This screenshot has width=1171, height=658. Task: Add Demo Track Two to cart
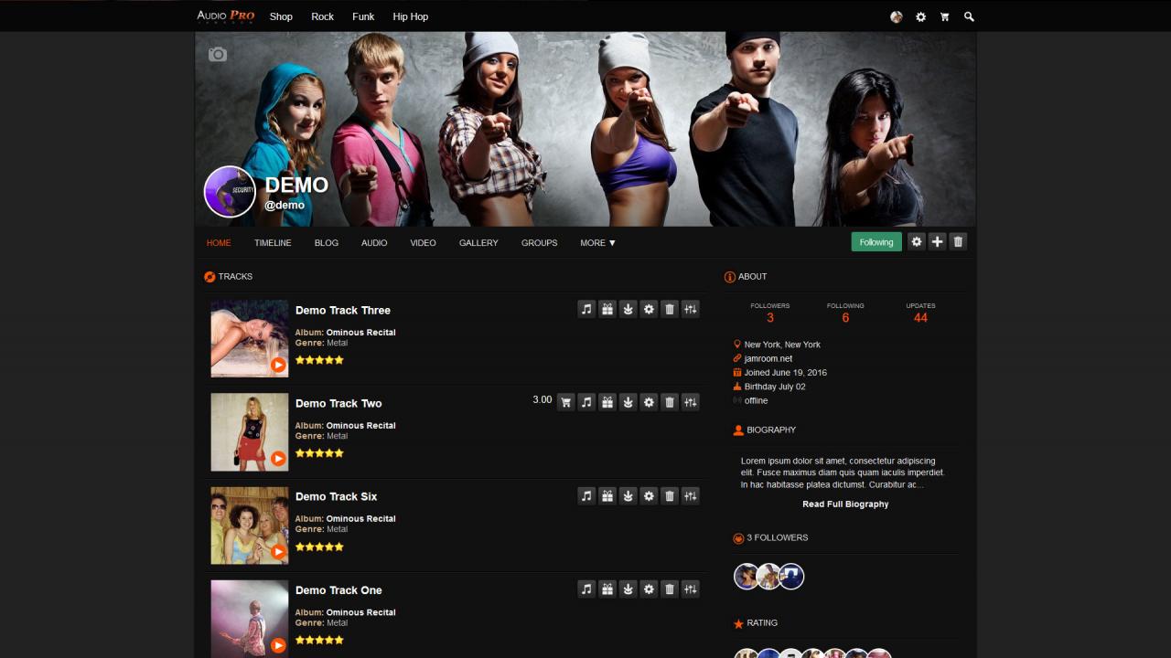566,402
